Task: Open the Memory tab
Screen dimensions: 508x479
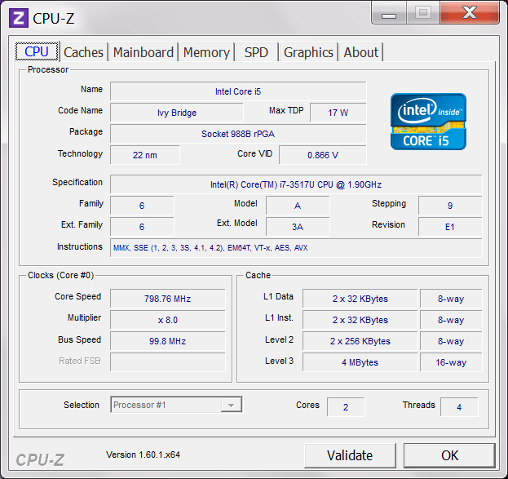Action: tap(206, 52)
